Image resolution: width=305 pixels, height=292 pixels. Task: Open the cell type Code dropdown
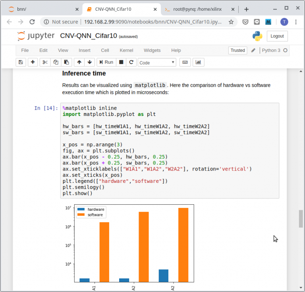click(x=157, y=63)
